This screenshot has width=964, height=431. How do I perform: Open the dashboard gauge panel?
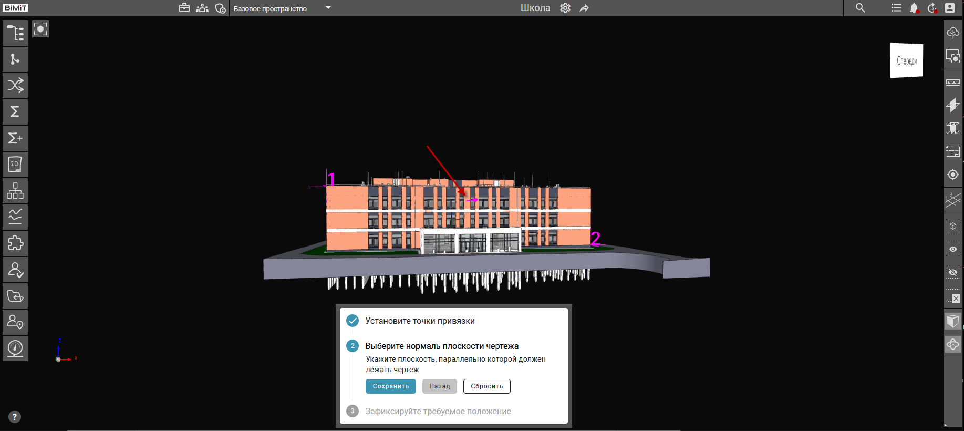point(15,348)
